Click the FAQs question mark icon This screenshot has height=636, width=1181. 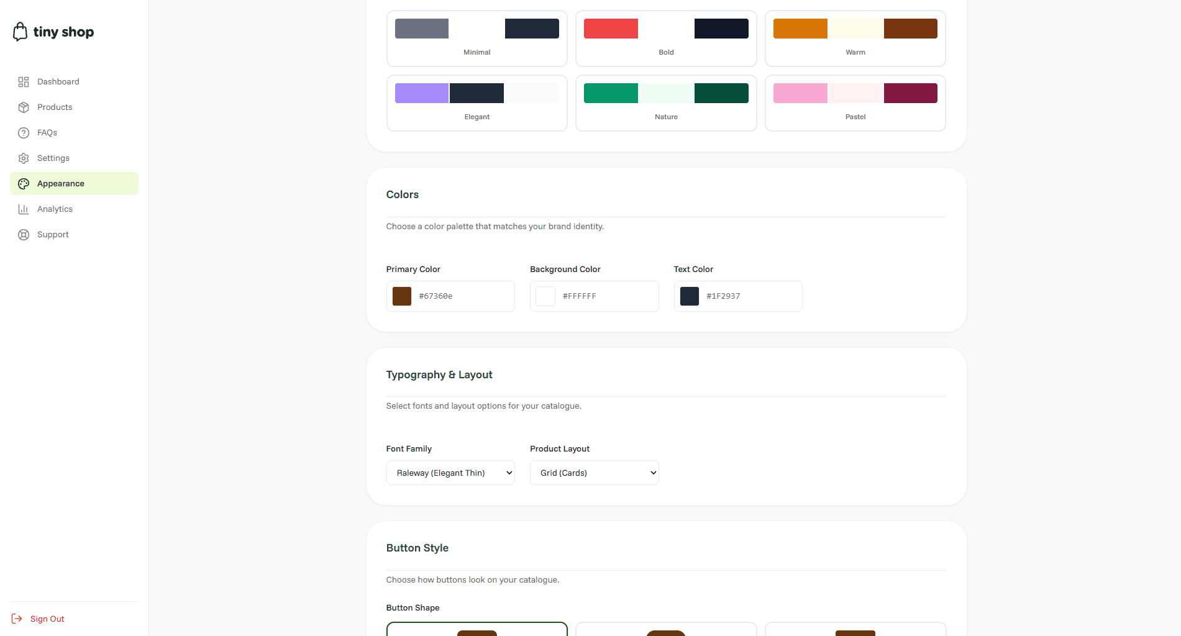24,132
